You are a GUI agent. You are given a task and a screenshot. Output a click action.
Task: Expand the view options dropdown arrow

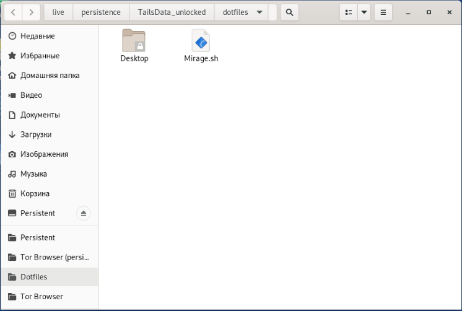pyautogui.click(x=364, y=12)
